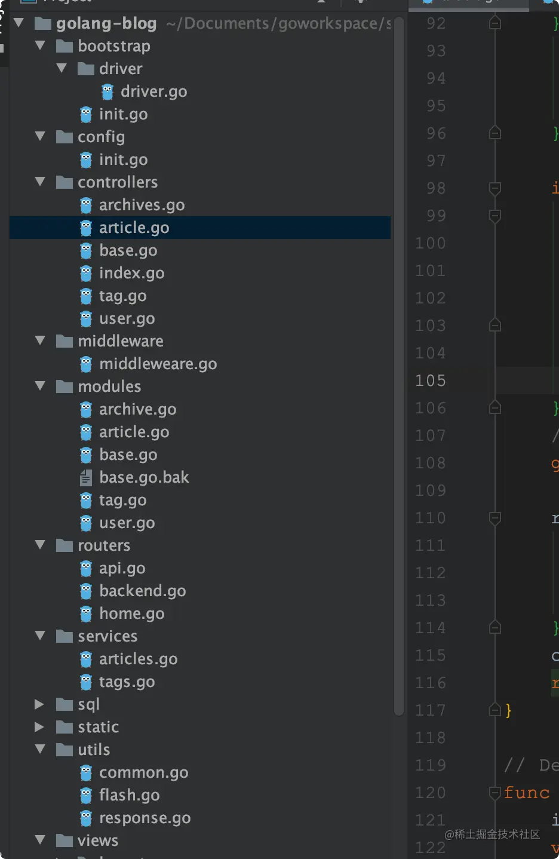The height and width of the screenshot is (859, 559).
Task: Click gopher icon of bootstrap init.go
Action: point(86,114)
